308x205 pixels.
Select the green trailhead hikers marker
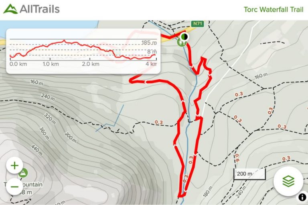(181, 42)
